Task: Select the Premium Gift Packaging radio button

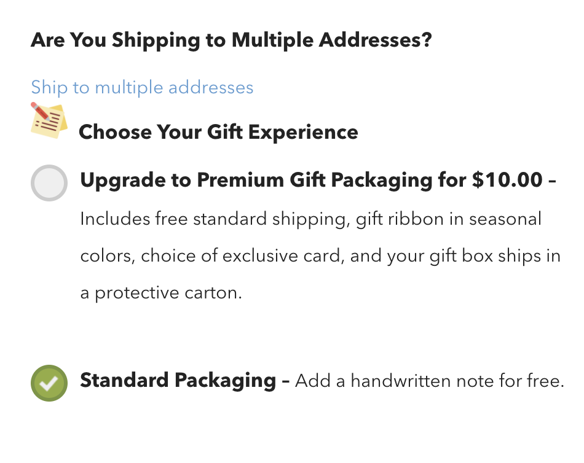Action: 49,182
